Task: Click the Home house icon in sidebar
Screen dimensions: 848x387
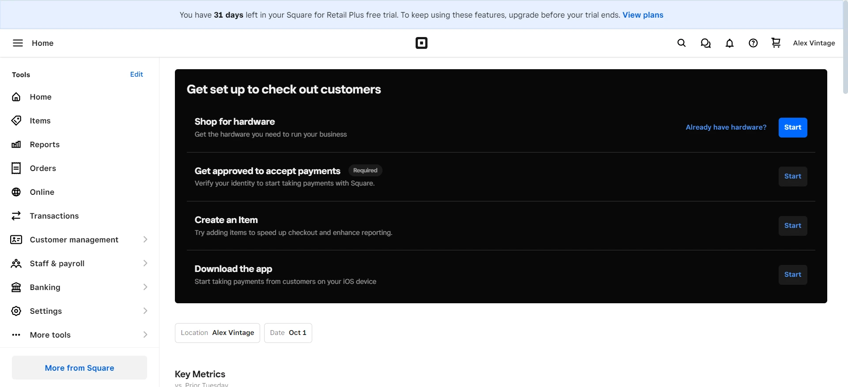Action: [16, 97]
